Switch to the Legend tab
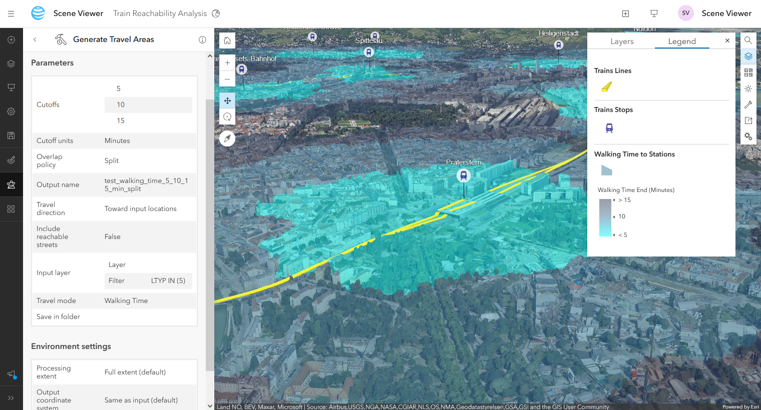The image size is (761, 410). pyautogui.click(x=682, y=41)
